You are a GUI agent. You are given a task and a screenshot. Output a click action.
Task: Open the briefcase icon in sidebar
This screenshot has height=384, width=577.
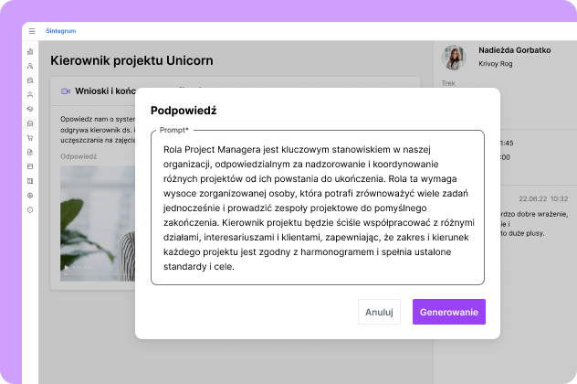30,80
